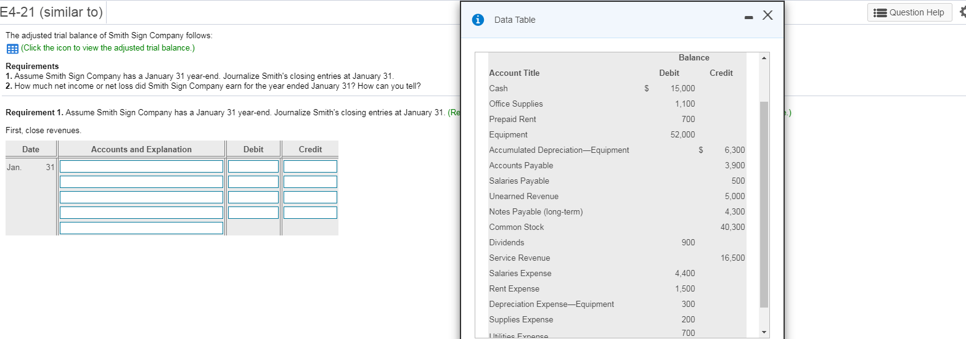
Task: Click the adjusted trial balance link text
Action: point(108,47)
